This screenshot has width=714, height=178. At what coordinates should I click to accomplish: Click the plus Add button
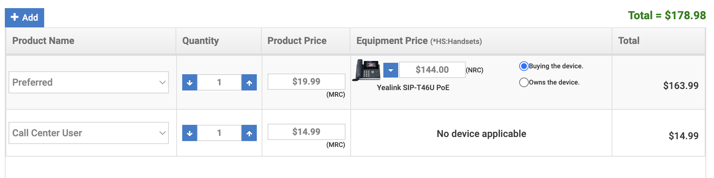[24, 17]
